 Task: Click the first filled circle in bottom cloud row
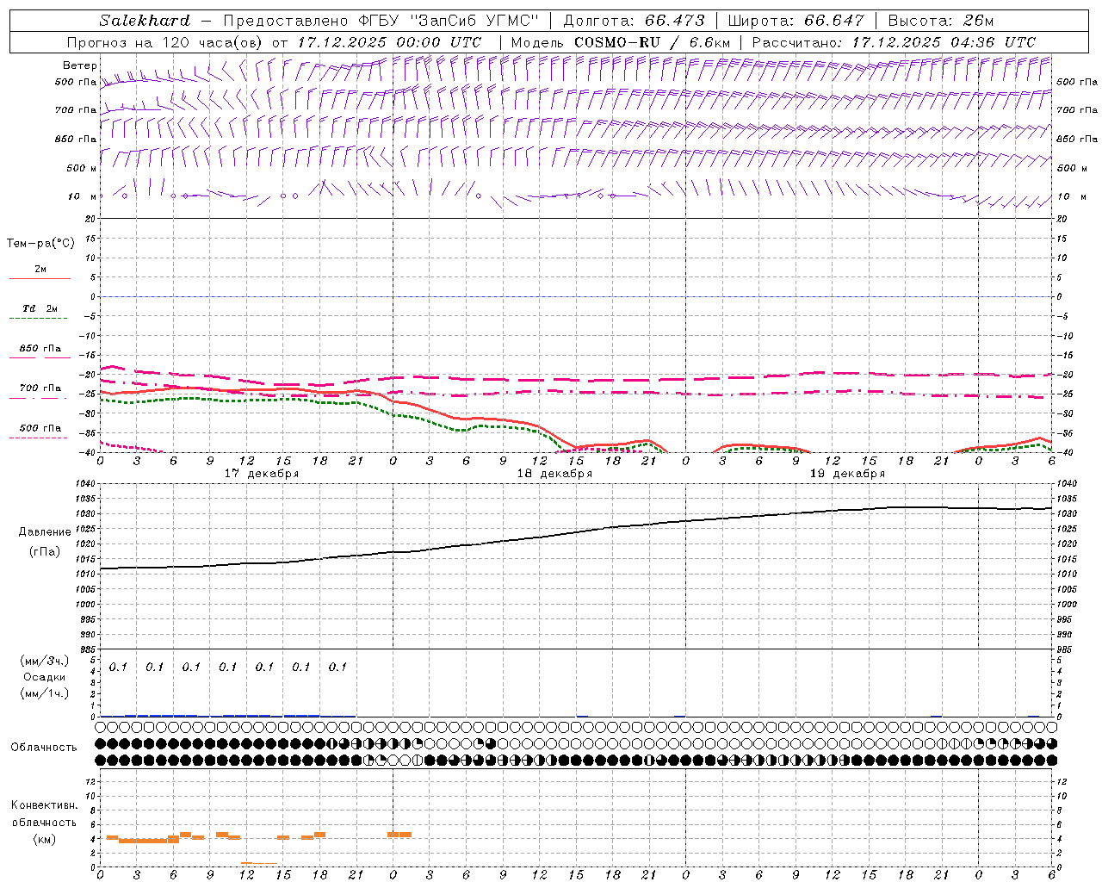click(x=101, y=760)
